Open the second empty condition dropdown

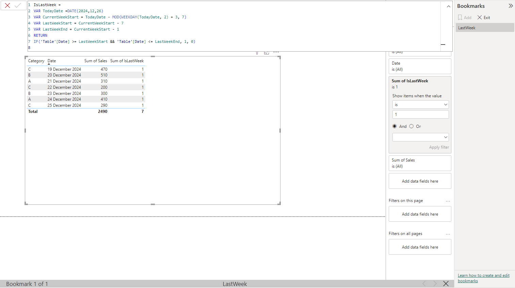(420, 137)
